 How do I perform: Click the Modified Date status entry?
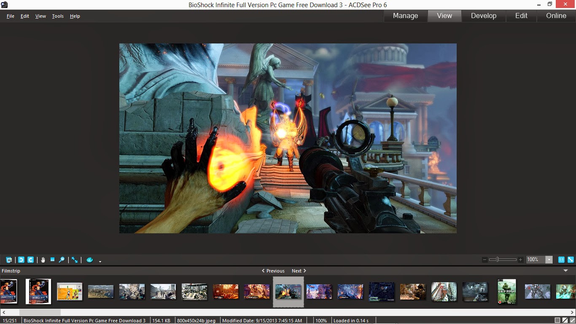pos(262,321)
